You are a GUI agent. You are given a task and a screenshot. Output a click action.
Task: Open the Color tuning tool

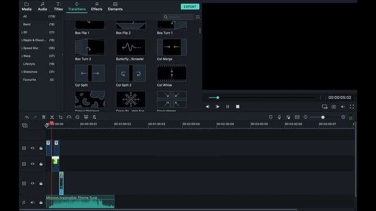click(78, 117)
